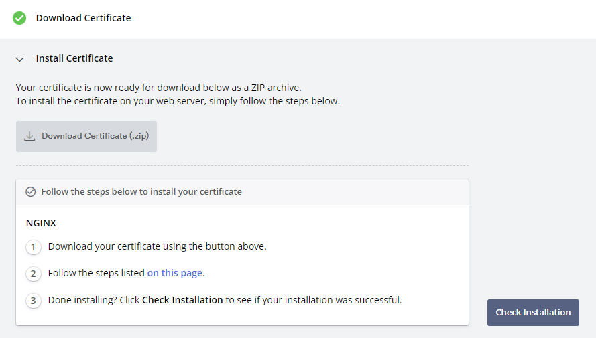Screen dimensions: 596x338
Task: Select the step 2 number badge
Action: click(x=34, y=274)
